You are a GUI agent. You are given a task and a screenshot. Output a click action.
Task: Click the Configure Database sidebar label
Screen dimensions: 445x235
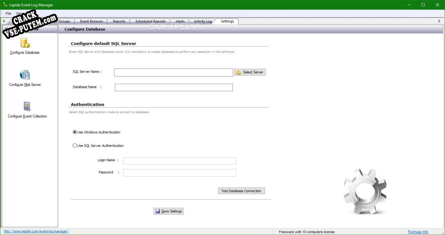click(x=25, y=53)
